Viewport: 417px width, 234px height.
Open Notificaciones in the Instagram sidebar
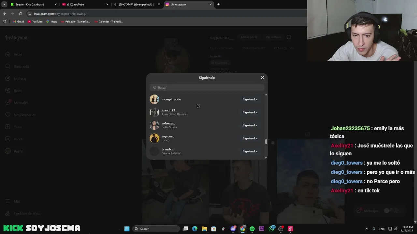(x=20, y=115)
